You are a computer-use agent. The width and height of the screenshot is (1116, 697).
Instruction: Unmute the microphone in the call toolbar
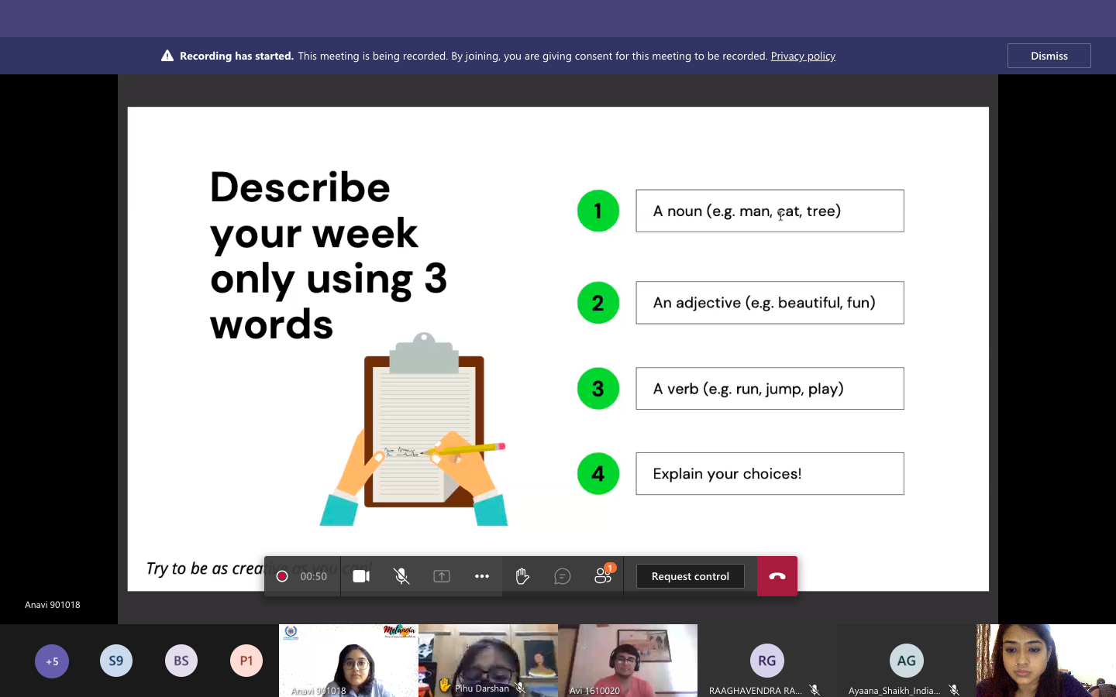click(401, 576)
